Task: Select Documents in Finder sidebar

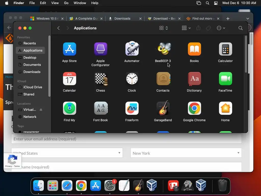Action: coord(32,65)
